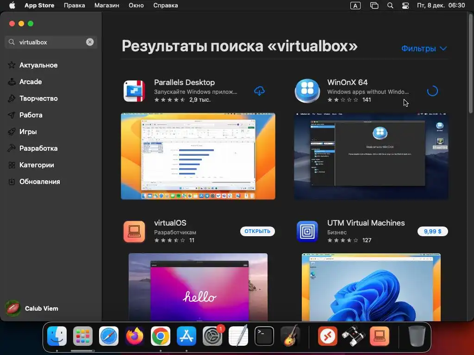The image size is (474, 355).
Task: Open the Окно menu
Action: (x=136, y=6)
